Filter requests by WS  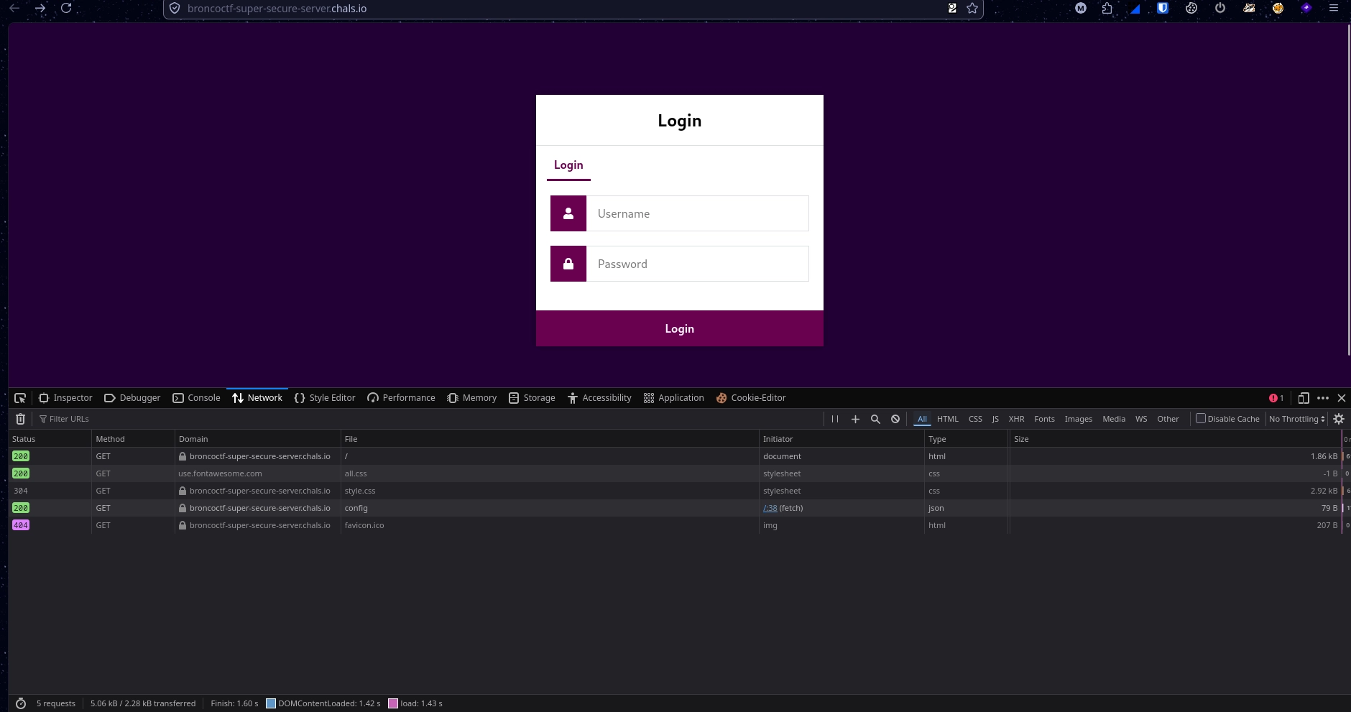click(x=1141, y=419)
